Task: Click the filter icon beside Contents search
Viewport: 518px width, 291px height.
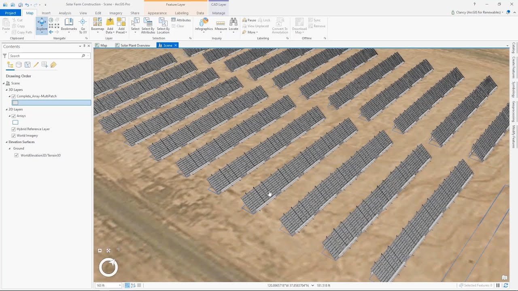Action: (5, 56)
